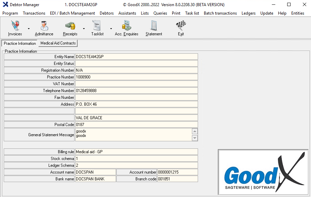Open the Ledgers menu
The height and width of the screenshot is (197, 311).
pos(248,13)
